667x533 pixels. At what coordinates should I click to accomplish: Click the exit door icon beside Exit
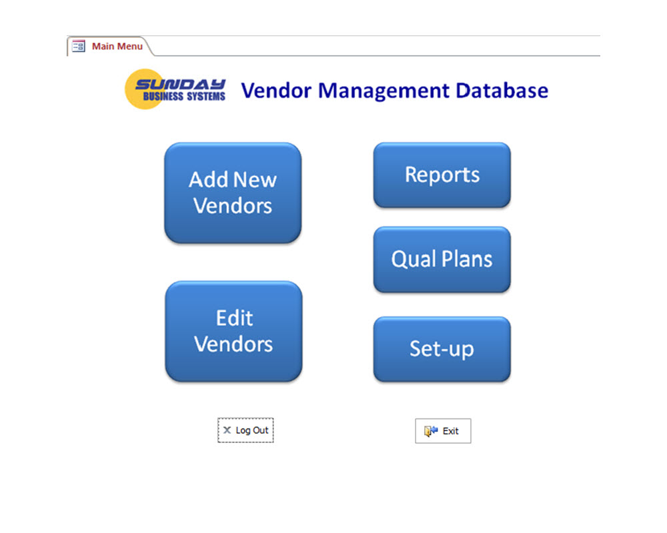[x=430, y=430]
